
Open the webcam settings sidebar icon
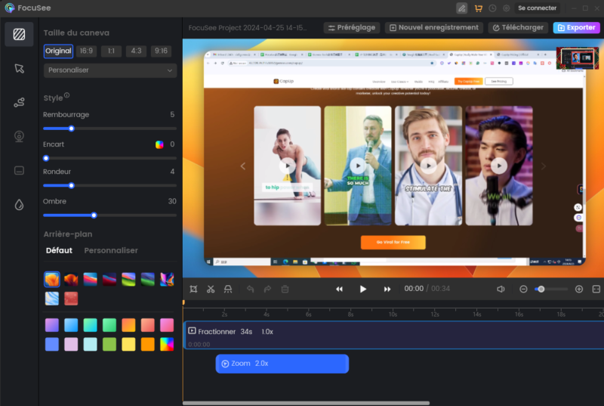[x=19, y=137]
